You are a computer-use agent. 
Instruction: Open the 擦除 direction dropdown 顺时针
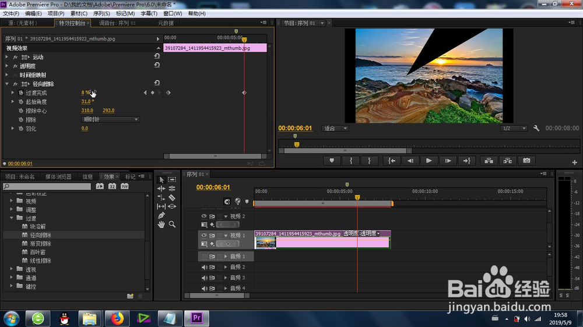(x=110, y=119)
